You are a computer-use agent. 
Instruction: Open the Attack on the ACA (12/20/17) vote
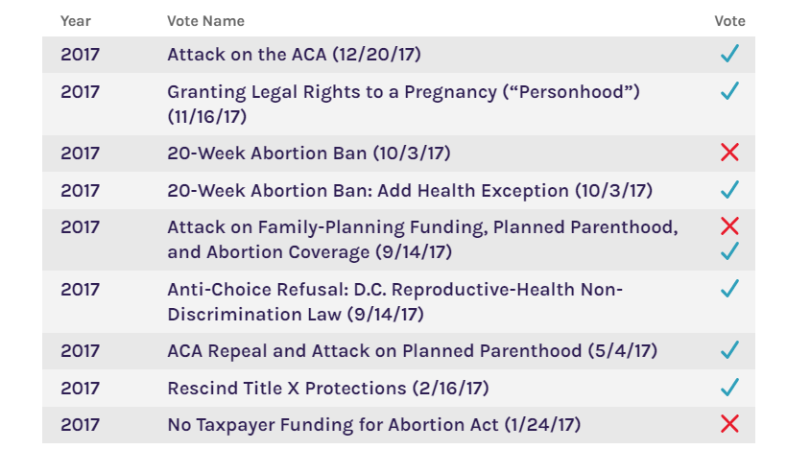tap(296, 55)
